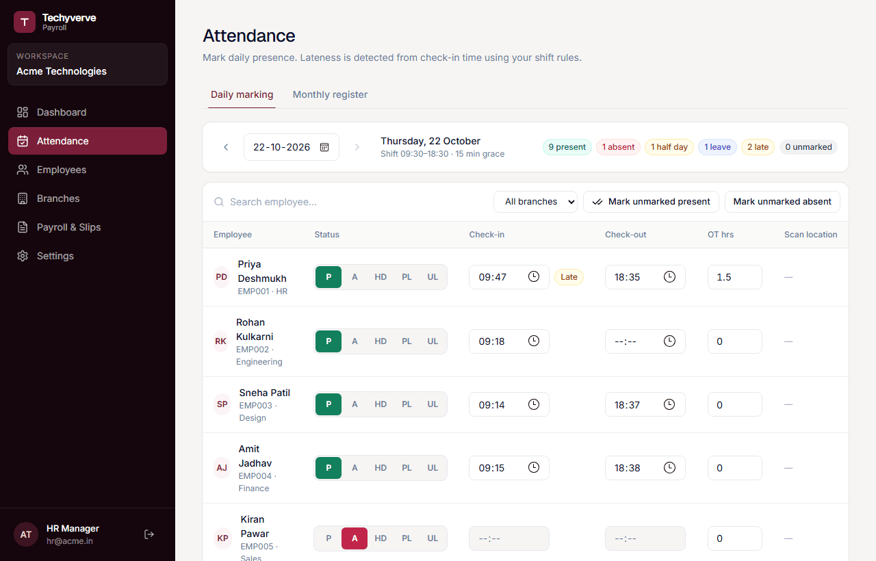876x561 pixels.
Task: Click the Late badge on Priya's row
Action: [569, 277]
